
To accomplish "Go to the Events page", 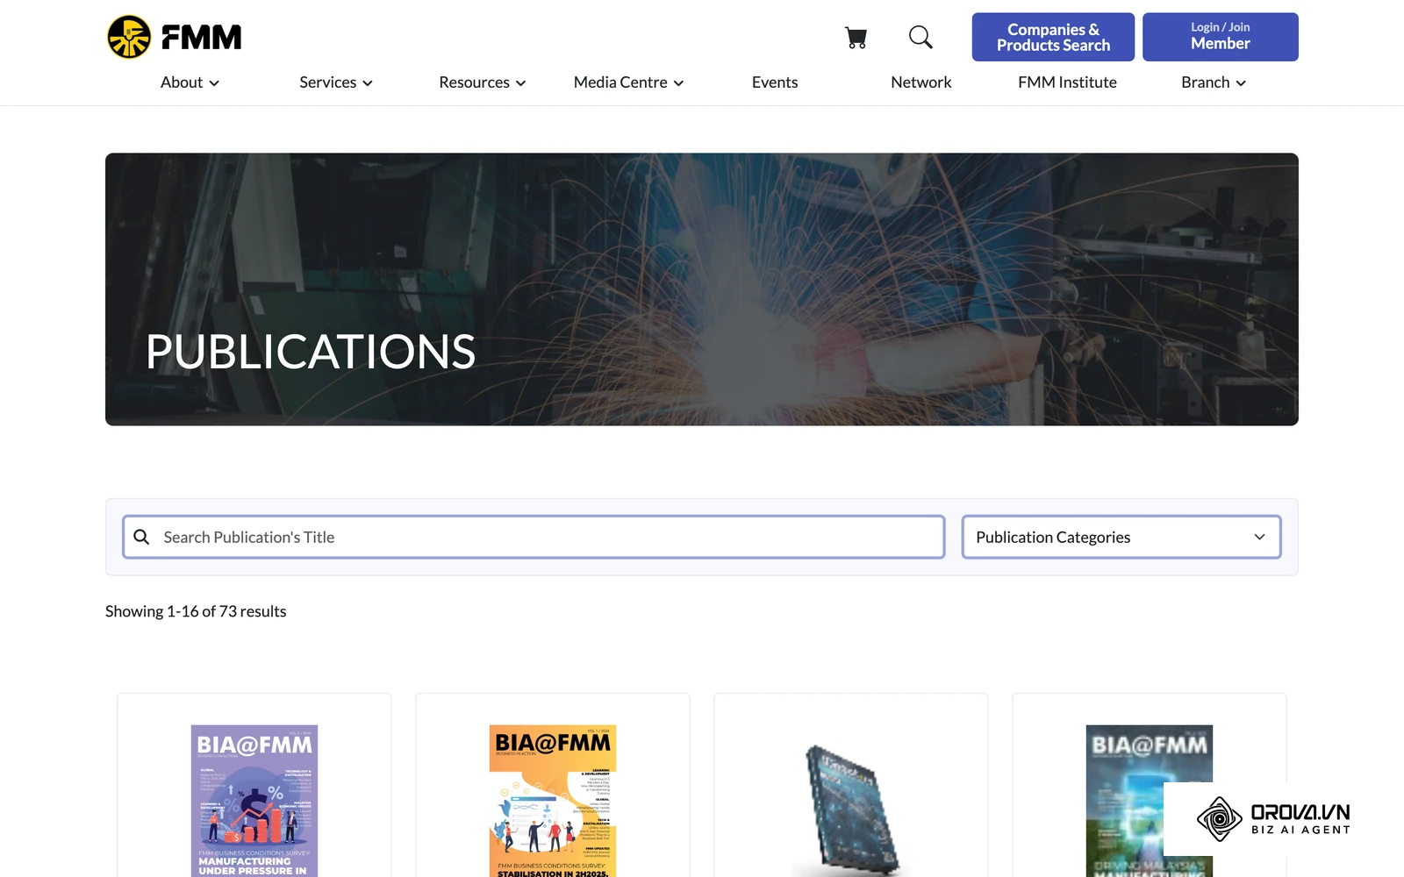I will 775,82.
